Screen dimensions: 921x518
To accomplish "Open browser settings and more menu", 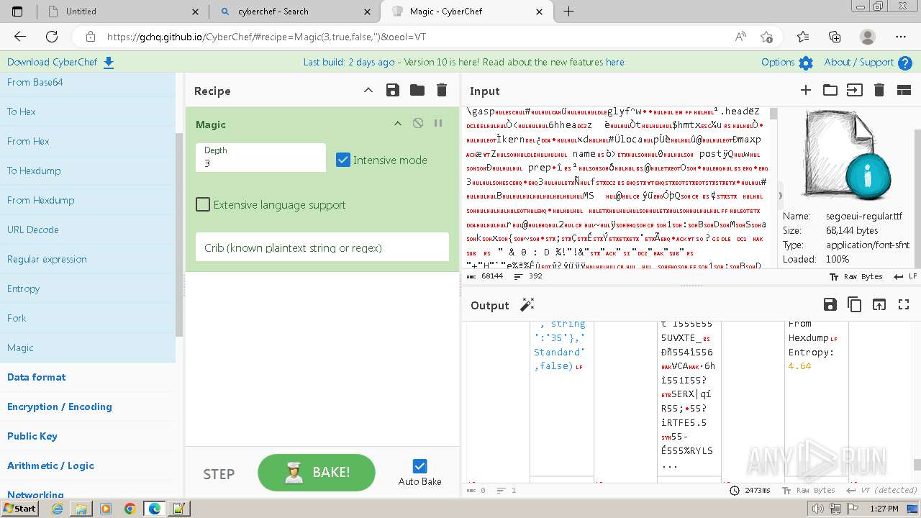I will (x=901, y=37).
